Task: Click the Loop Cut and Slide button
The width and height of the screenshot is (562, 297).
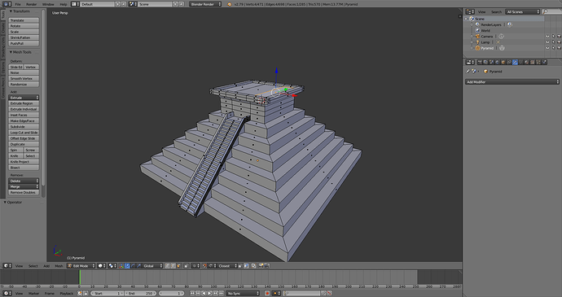Action: [x=24, y=133]
